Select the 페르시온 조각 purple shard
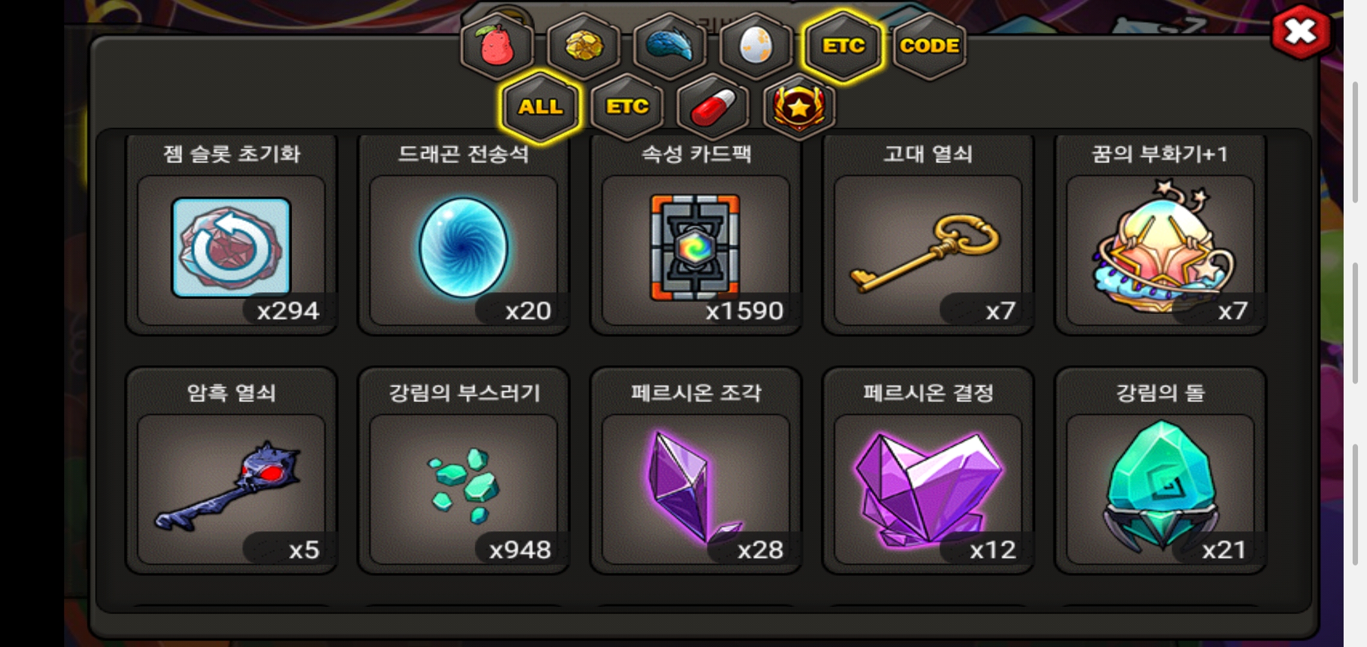Viewport: 1367px width, 647px height. click(x=695, y=471)
